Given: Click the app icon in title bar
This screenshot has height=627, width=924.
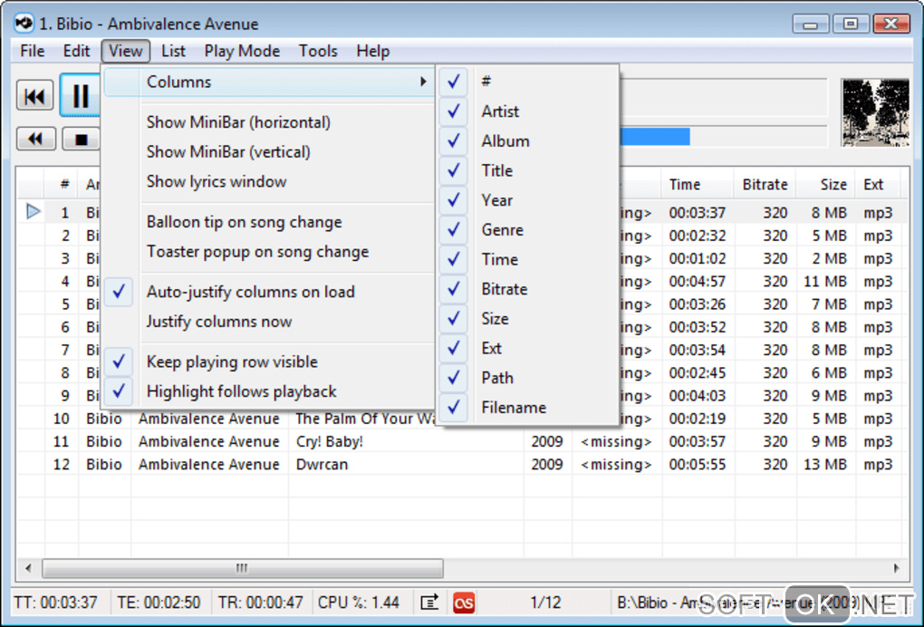Looking at the screenshot, I should tap(24, 24).
